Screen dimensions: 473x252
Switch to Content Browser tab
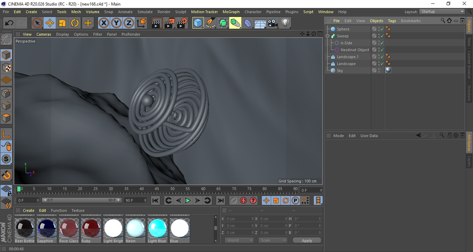coord(469,64)
